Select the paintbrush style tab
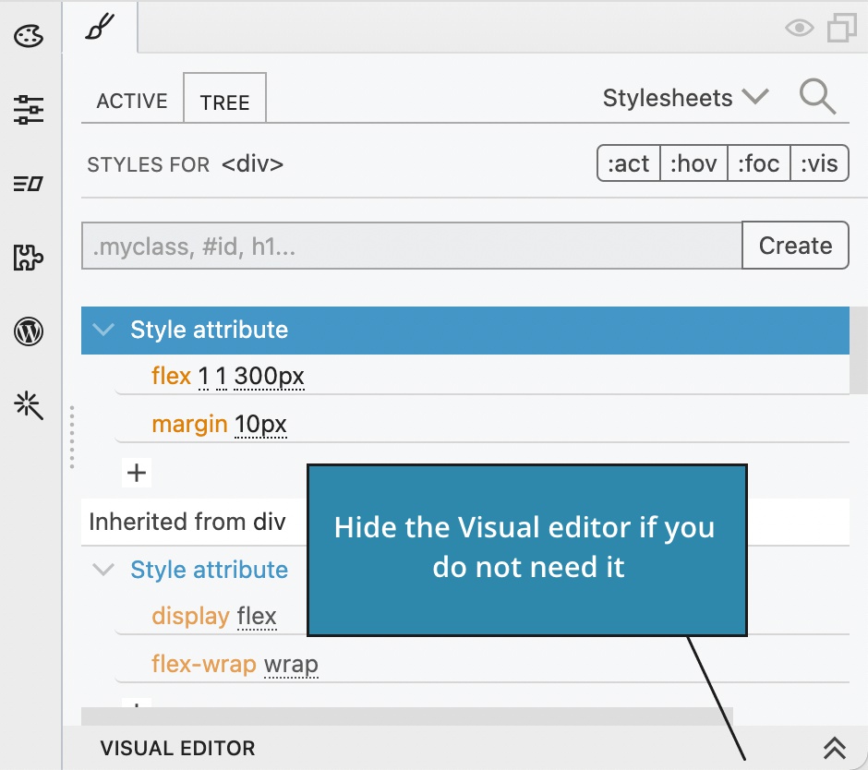The width and height of the screenshot is (868, 770). pyautogui.click(x=101, y=27)
